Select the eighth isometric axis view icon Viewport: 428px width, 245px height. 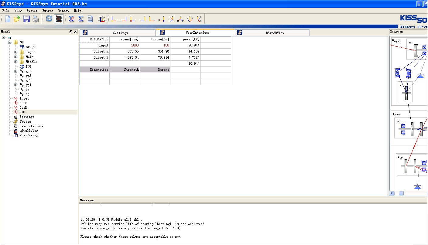(x=180, y=19)
